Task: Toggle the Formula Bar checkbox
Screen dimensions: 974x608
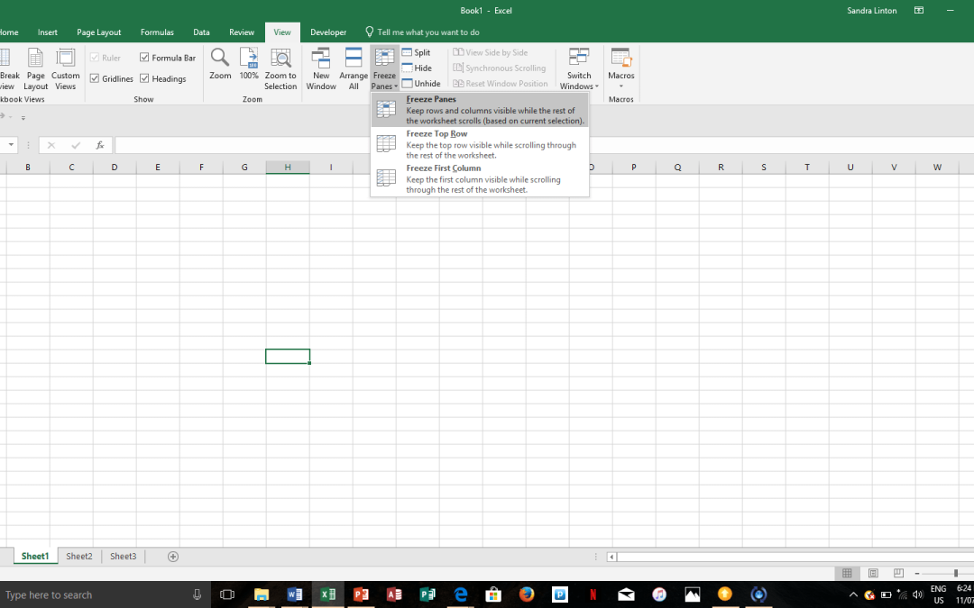Action: point(144,58)
